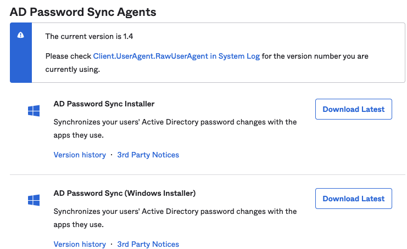The height and width of the screenshot is (249, 407).
Task: Click the 'The current version is 1.4' text
Action: (89, 37)
